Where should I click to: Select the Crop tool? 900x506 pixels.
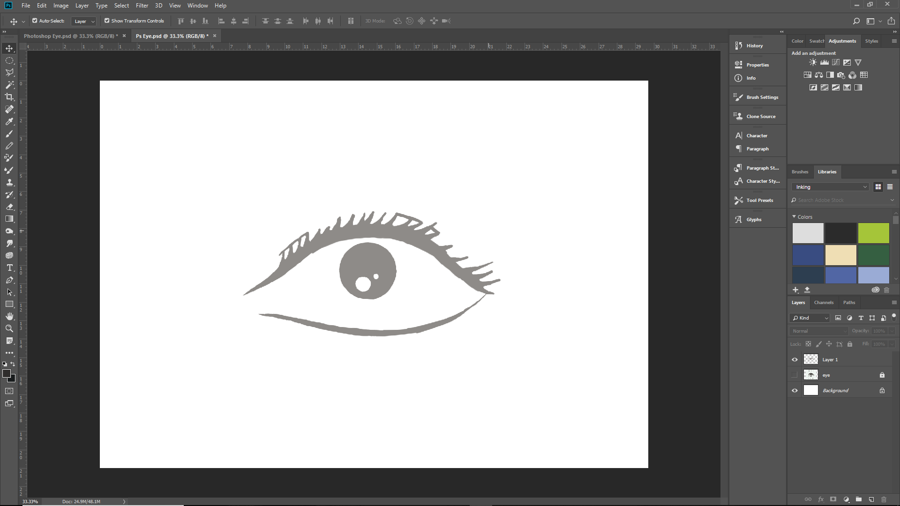click(x=9, y=97)
